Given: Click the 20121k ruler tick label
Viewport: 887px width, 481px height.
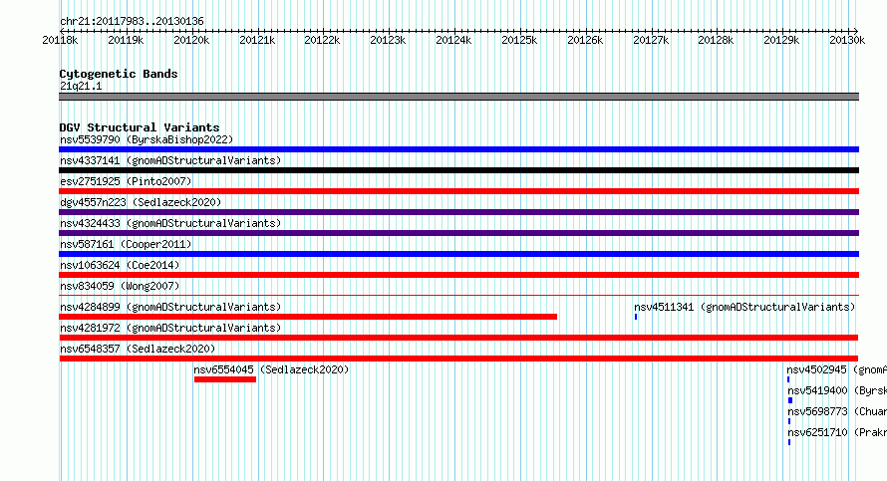Looking at the screenshot, I should pyautogui.click(x=257, y=40).
